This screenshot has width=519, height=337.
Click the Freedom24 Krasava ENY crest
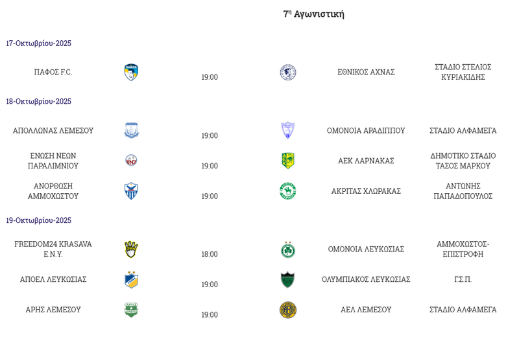[x=132, y=250]
